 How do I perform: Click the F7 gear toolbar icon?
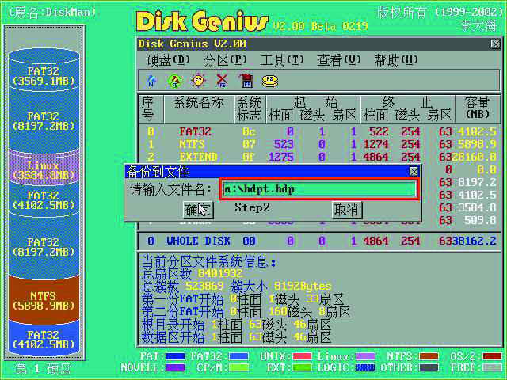click(198, 80)
